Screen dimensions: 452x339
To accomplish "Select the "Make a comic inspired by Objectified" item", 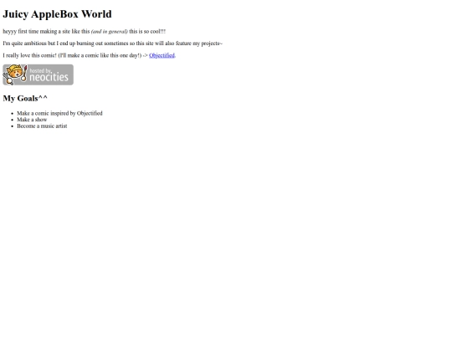I will pos(59,113).
